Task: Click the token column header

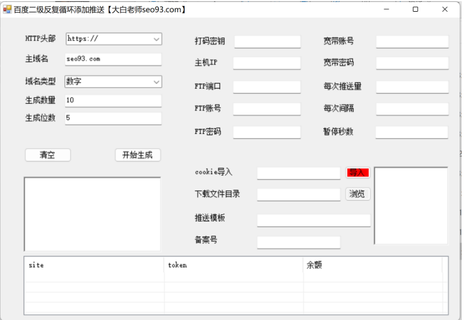Action: tap(233, 265)
